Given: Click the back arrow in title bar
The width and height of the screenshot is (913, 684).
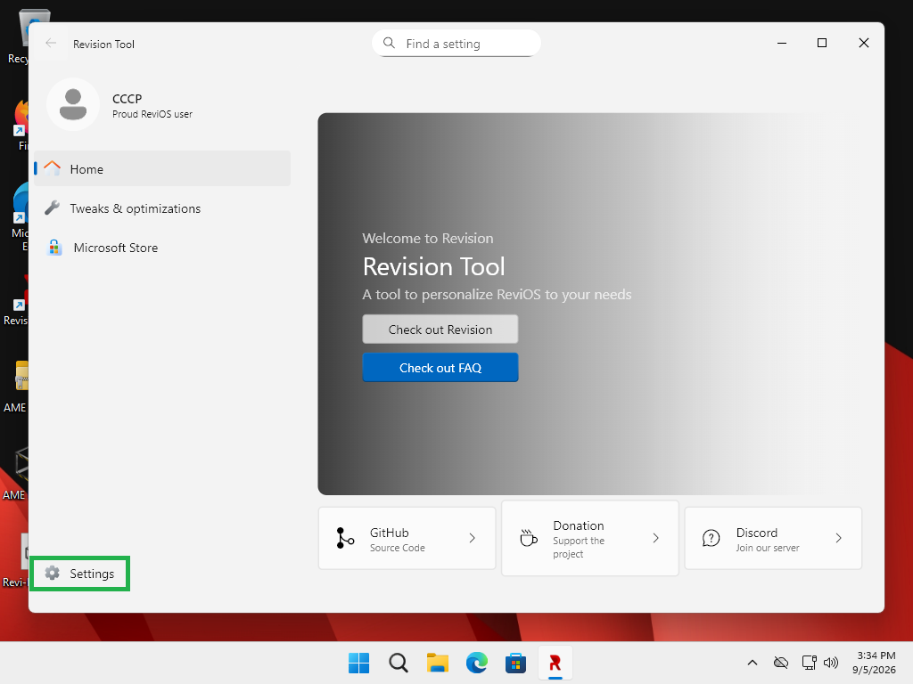Looking at the screenshot, I should (51, 44).
